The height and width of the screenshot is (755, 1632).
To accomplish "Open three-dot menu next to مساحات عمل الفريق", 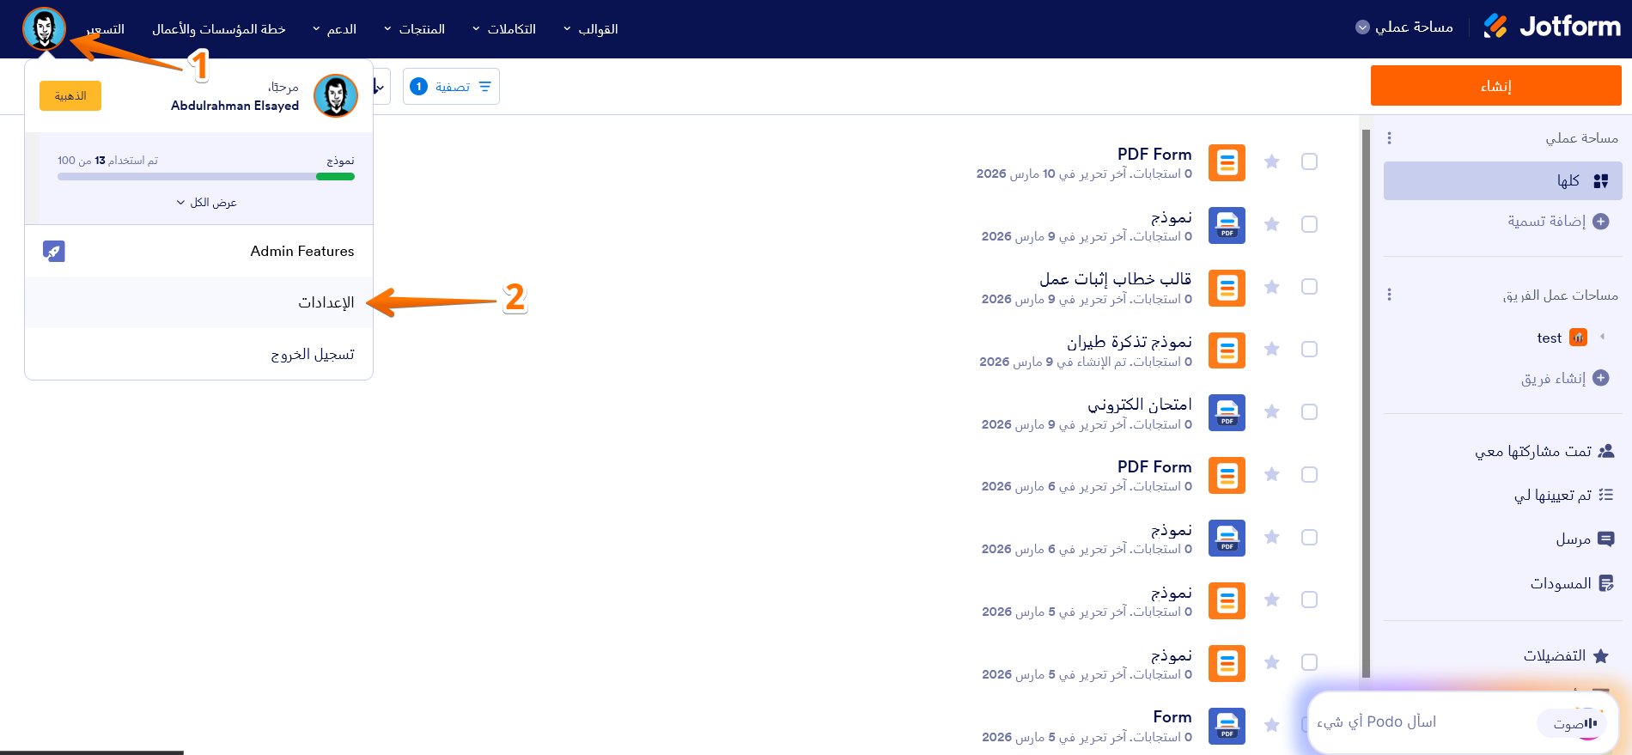I will click(x=1389, y=295).
